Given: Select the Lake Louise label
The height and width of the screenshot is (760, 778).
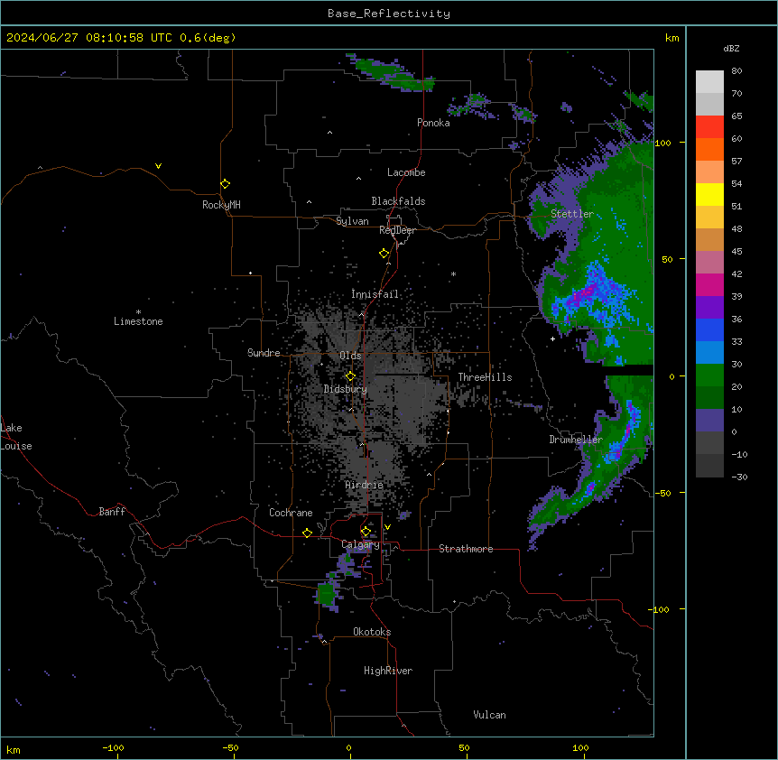Looking at the screenshot, I should pyautogui.click(x=16, y=437).
